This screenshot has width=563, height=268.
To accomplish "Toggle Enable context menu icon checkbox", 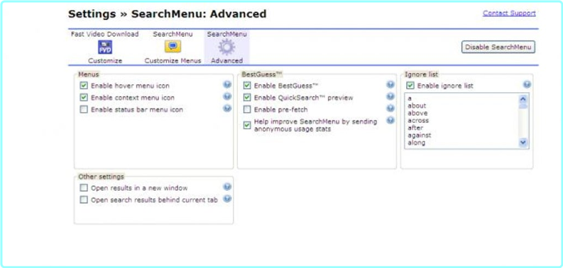I will click(x=84, y=98).
